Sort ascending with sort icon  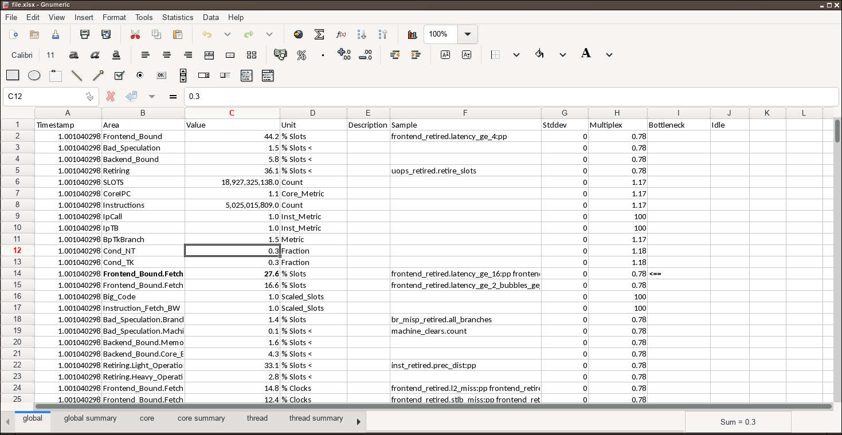[x=362, y=34]
